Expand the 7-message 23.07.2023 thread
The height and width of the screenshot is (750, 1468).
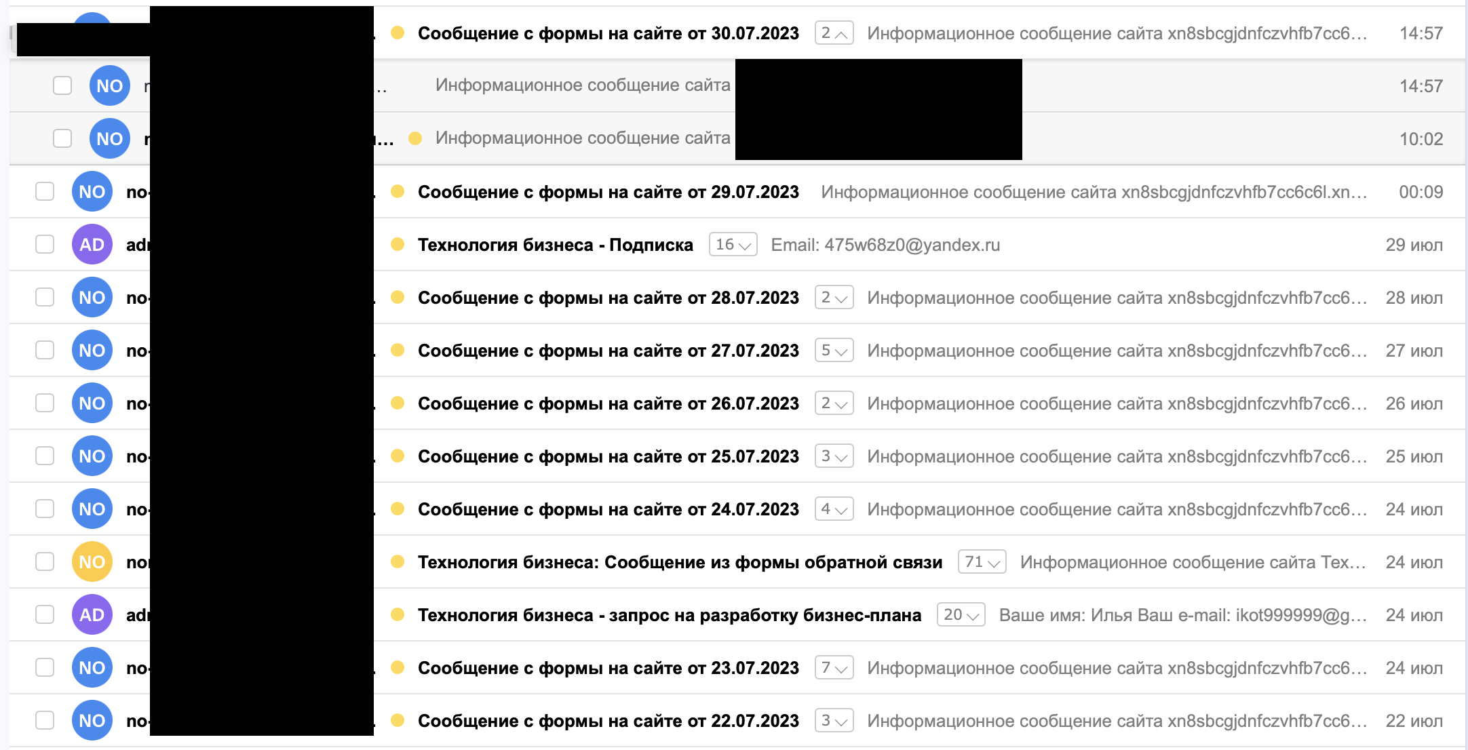tap(834, 667)
